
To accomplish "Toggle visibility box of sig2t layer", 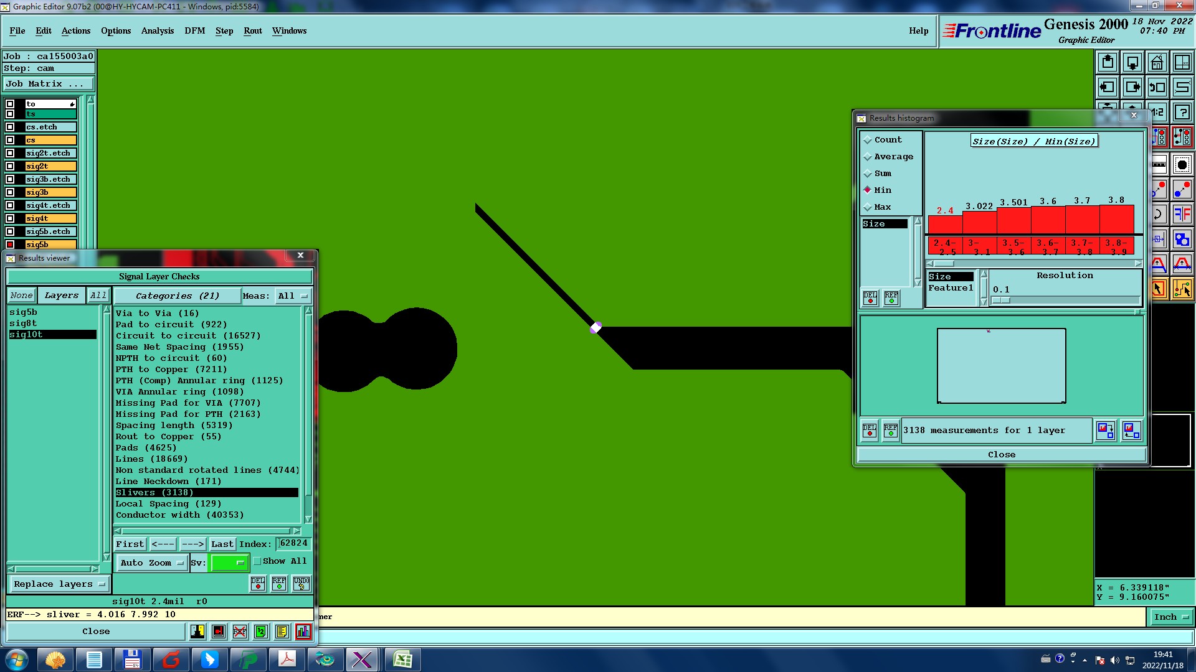I will pos(10,166).
